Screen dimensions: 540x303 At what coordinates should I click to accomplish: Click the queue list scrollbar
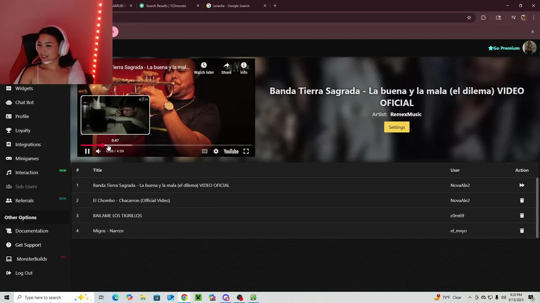(x=537, y=207)
